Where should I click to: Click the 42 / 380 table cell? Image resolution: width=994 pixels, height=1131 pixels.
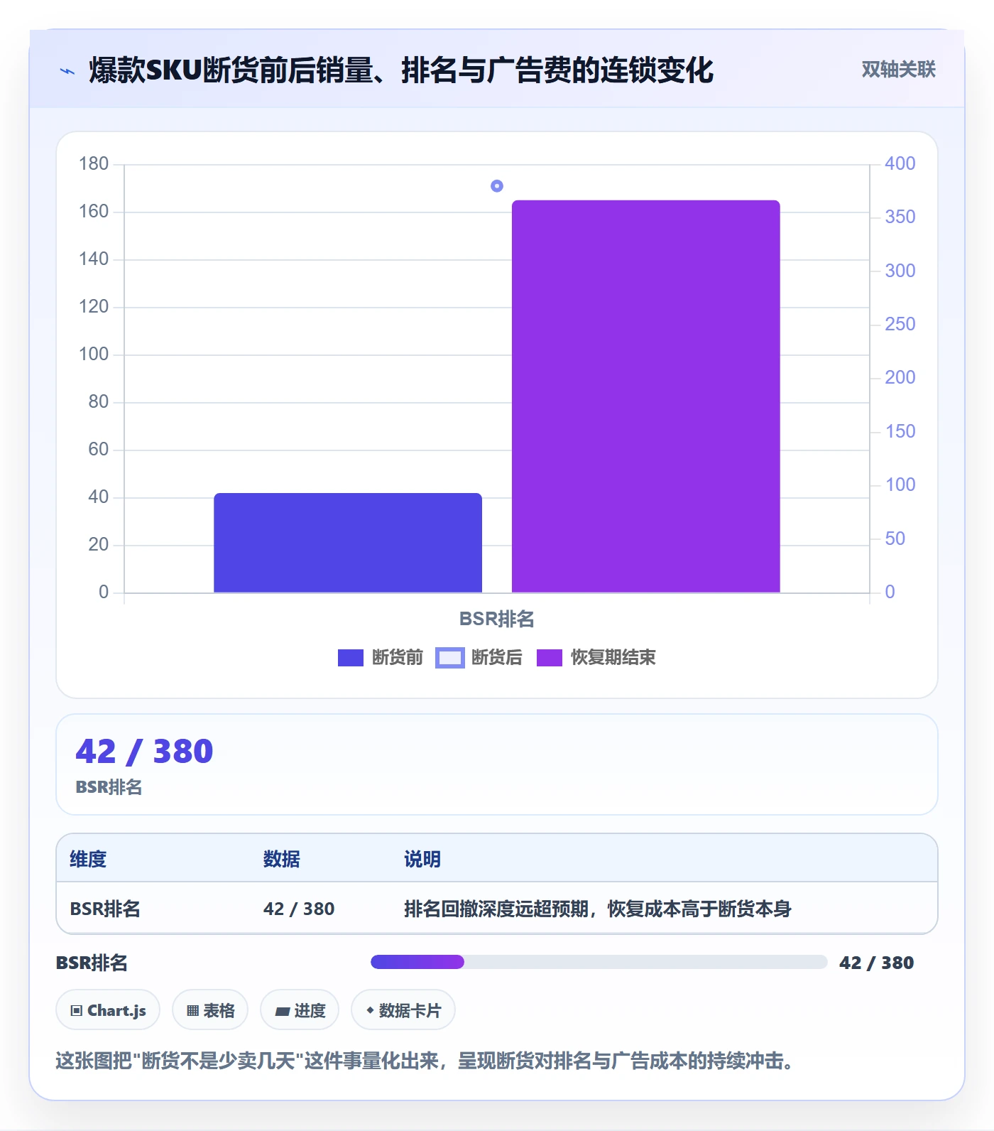(299, 909)
